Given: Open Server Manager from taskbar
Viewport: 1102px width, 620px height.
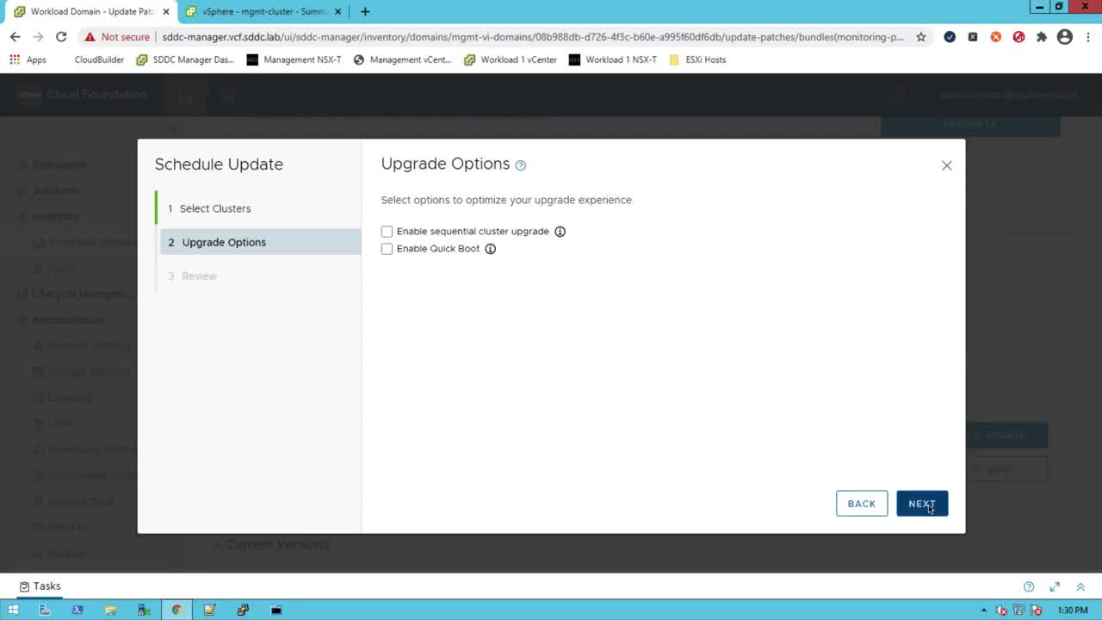Looking at the screenshot, I should tap(45, 610).
